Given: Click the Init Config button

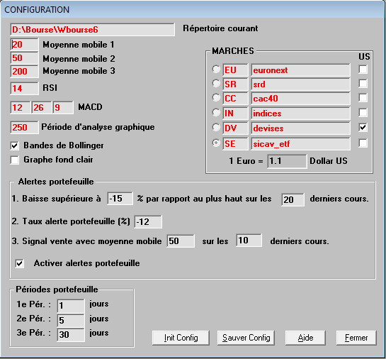Looking at the screenshot, I should tap(181, 338).
